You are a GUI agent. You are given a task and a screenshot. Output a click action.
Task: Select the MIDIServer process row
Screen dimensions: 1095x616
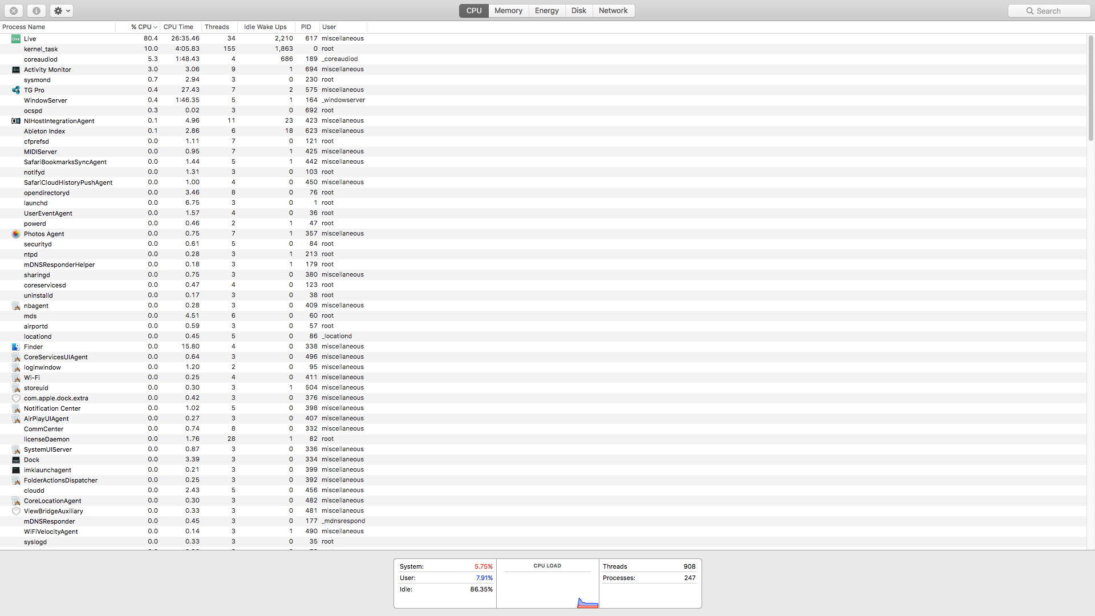tap(543, 152)
